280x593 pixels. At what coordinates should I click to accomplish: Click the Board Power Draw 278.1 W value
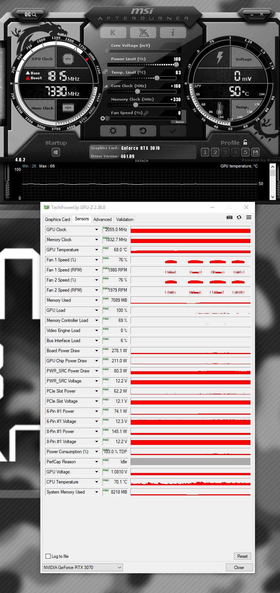115,351
